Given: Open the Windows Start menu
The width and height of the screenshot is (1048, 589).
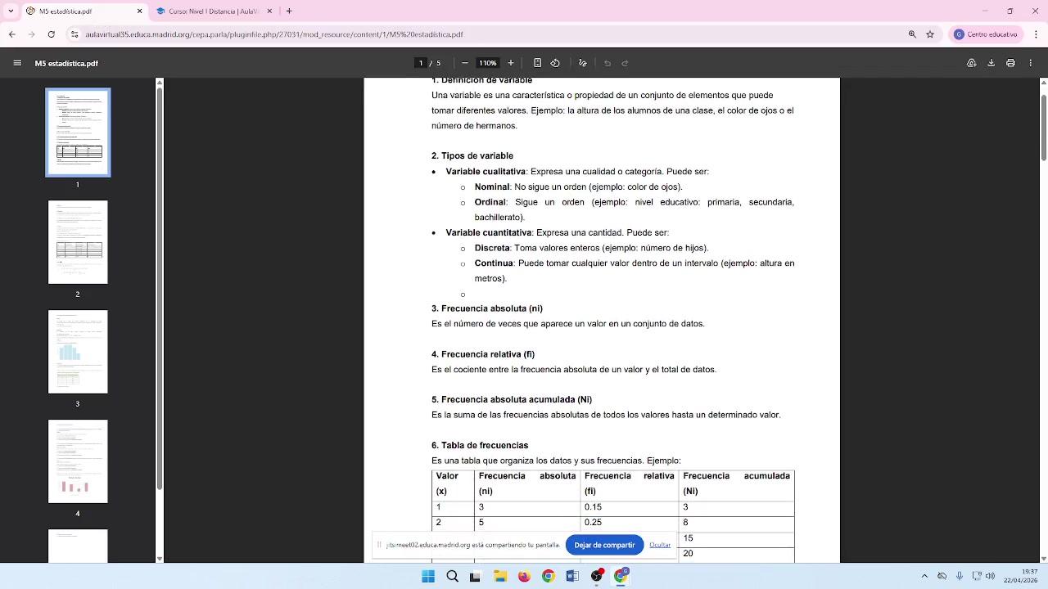Looking at the screenshot, I should [428, 576].
